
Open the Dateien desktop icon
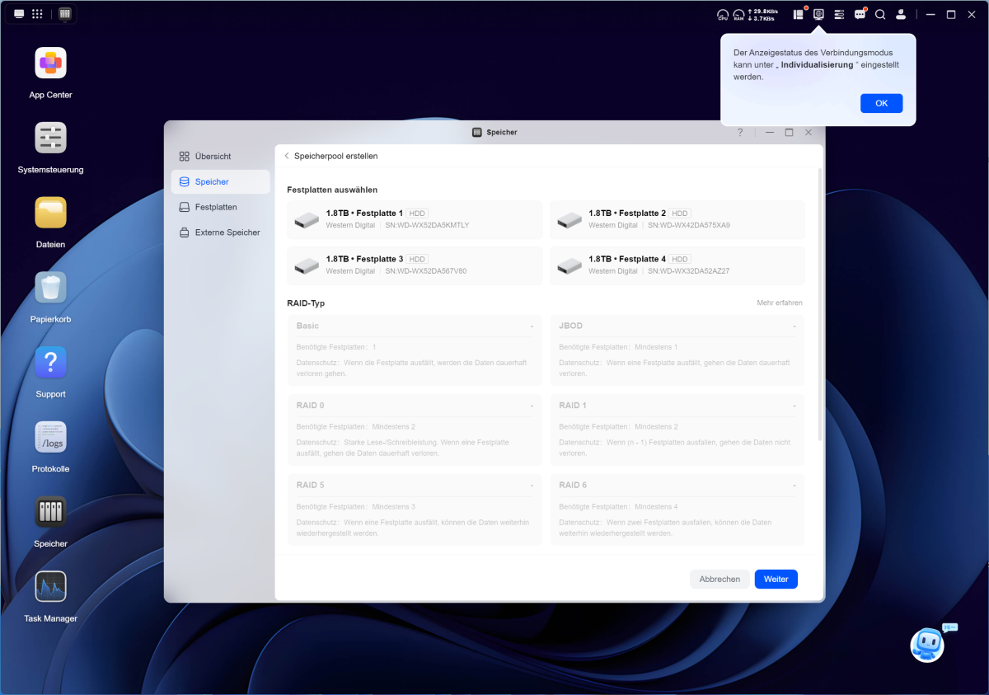[x=50, y=213]
